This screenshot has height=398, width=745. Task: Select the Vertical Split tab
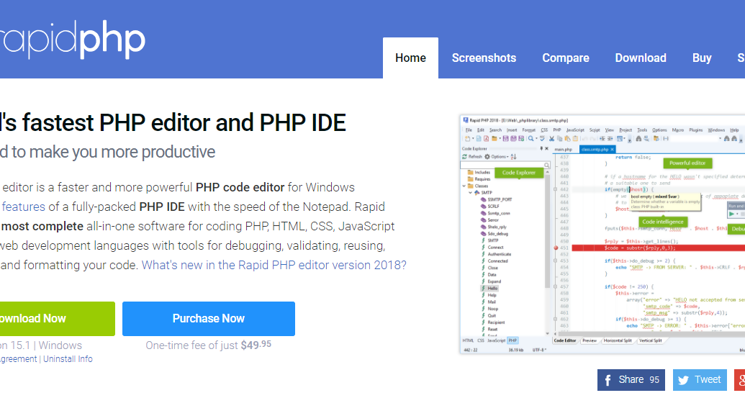click(x=651, y=341)
